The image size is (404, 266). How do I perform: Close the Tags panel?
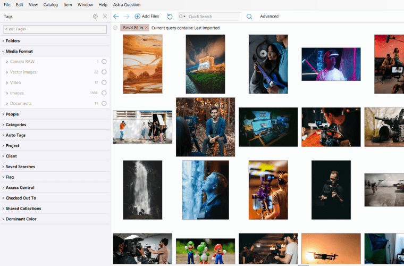(105, 16)
